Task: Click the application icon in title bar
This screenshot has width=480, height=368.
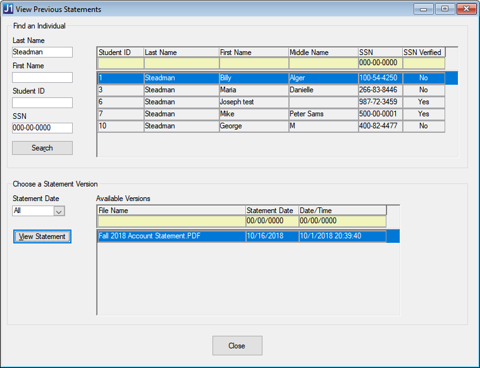Action: 8,9
